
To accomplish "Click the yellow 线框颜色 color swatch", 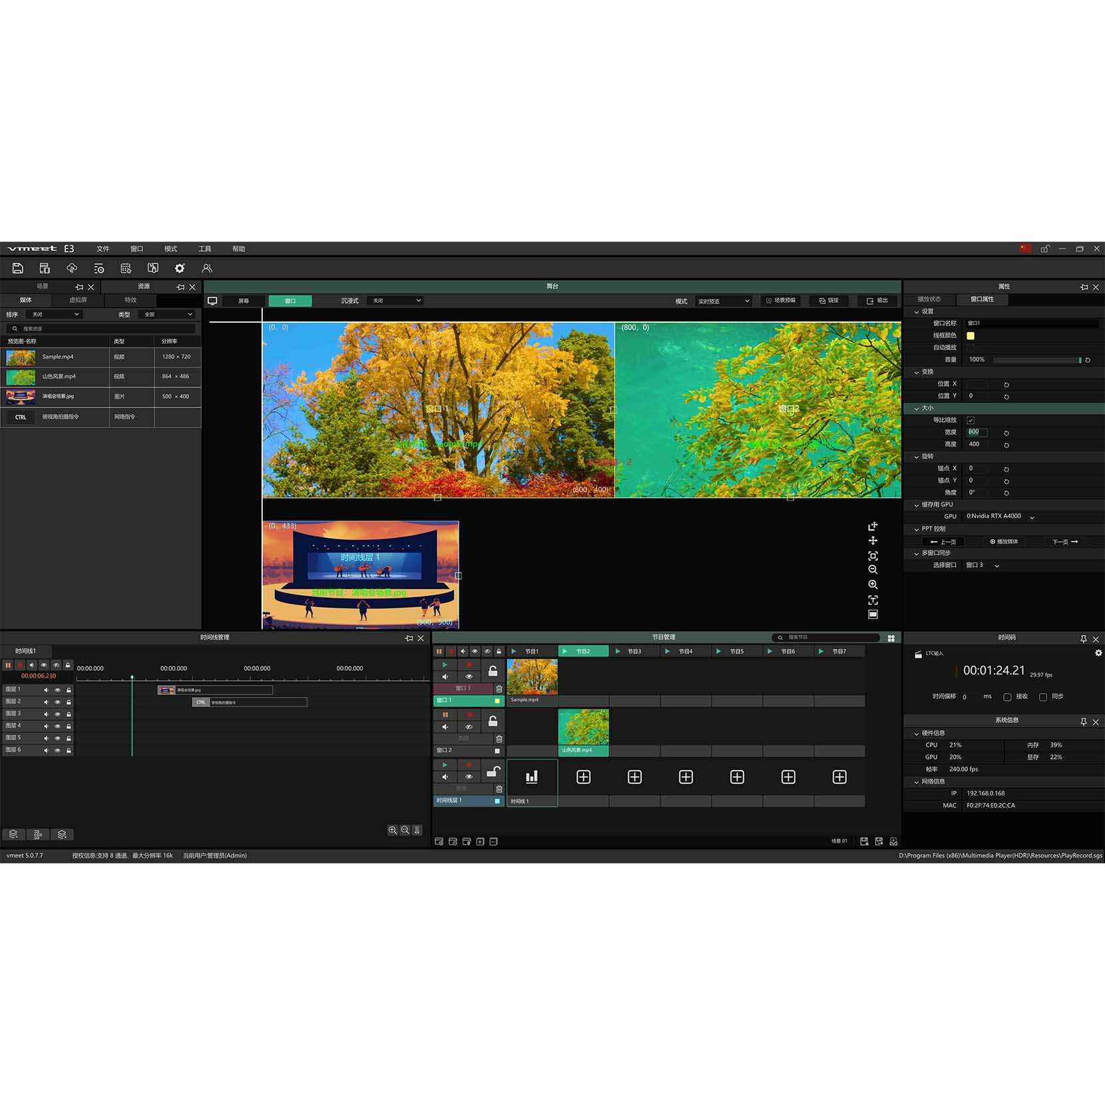I will coord(971,335).
